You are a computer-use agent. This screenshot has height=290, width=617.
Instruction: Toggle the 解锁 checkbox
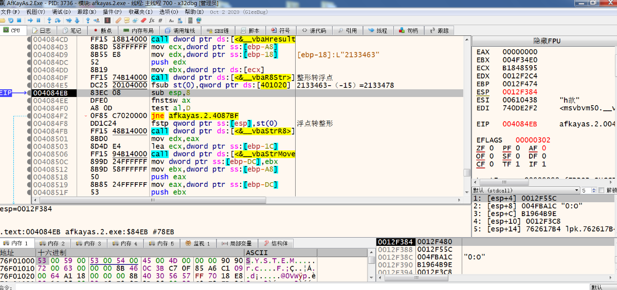[x=602, y=190]
